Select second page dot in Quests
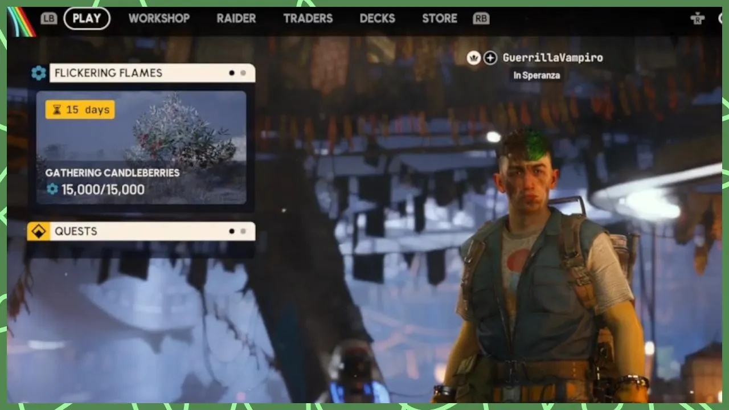This screenshot has height=410, width=729. 243,231
